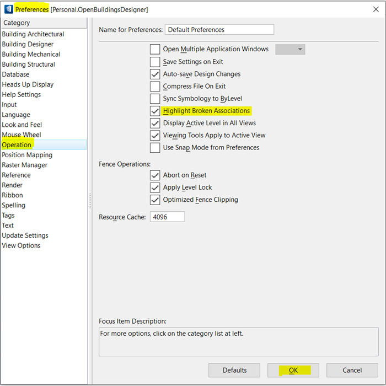386x386 pixels.
Task: Toggle Save Settings on Exit
Action: pos(155,62)
